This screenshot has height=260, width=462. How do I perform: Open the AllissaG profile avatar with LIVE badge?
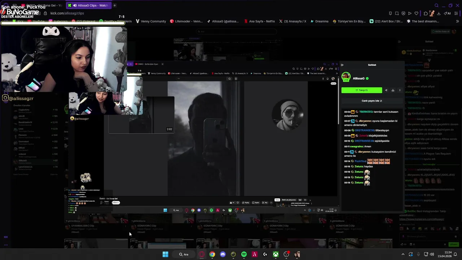pyautogui.click(x=346, y=77)
